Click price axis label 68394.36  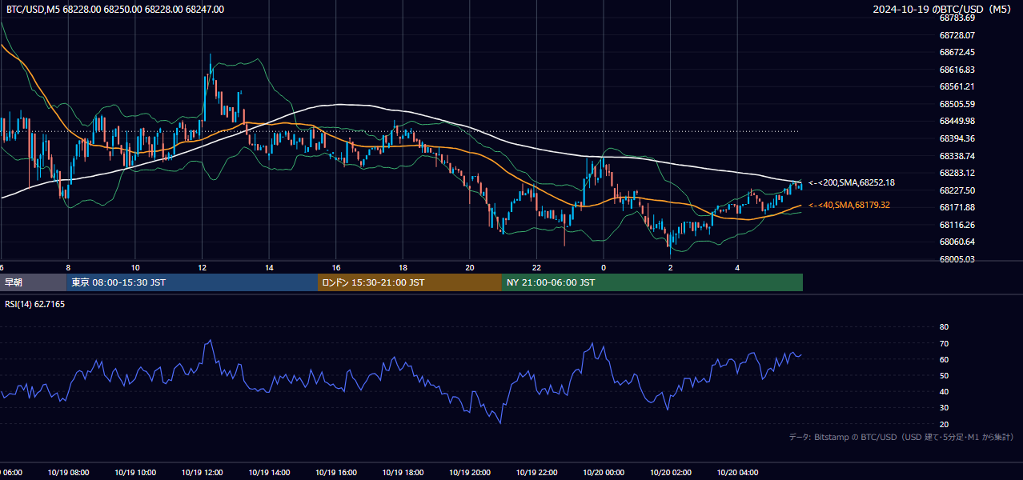tap(957, 138)
